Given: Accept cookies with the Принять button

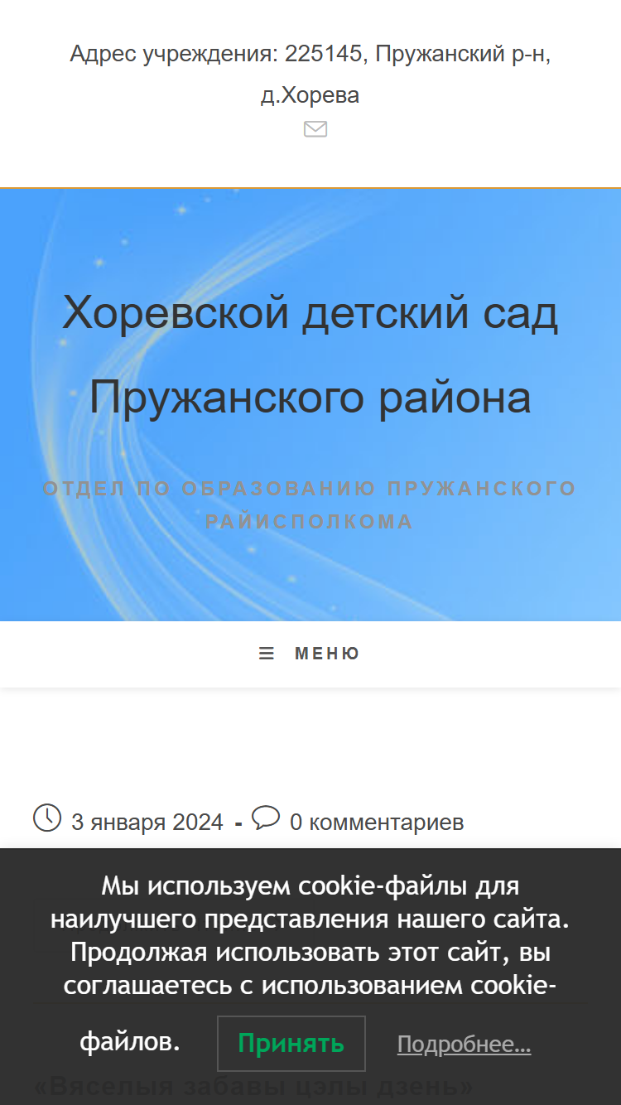Looking at the screenshot, I should click(x=291, y=1044).
